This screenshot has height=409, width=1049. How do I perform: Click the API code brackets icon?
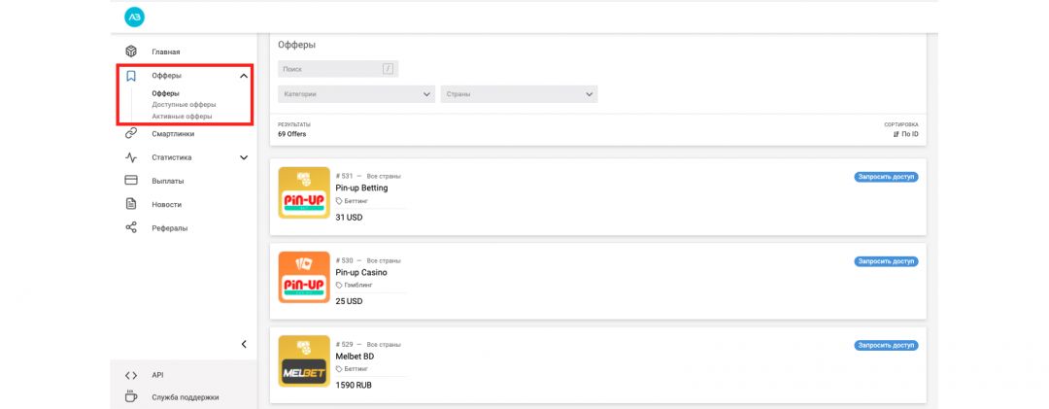click(x=131, y=375)
